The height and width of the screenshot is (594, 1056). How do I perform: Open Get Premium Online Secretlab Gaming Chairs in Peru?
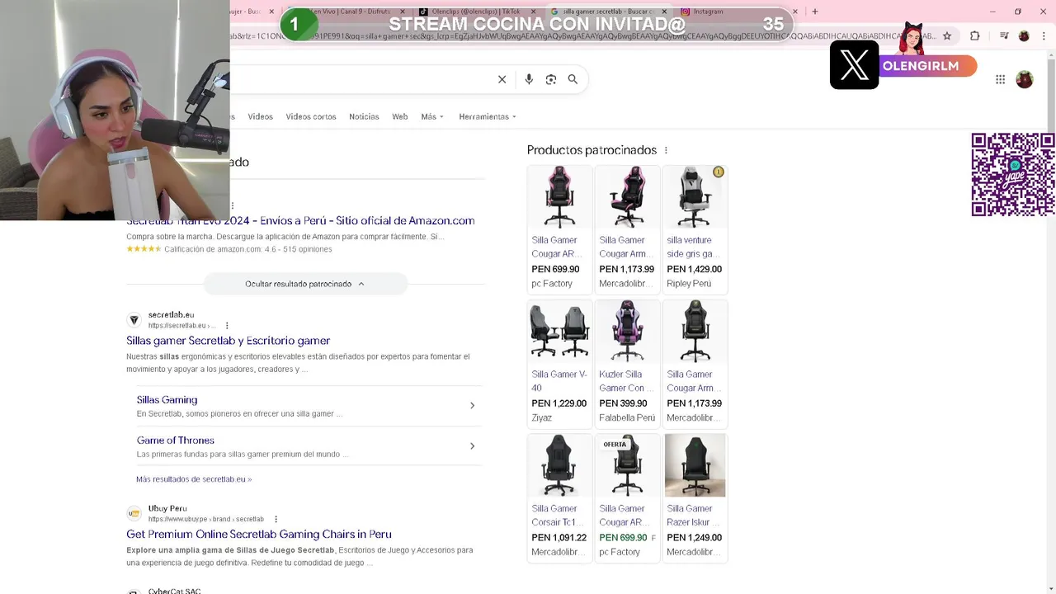coord(259,535)
